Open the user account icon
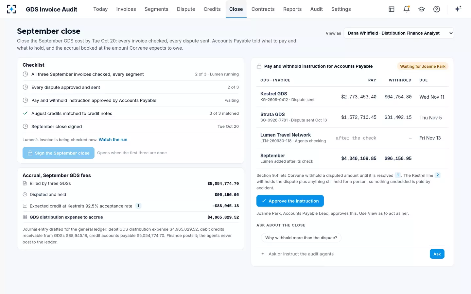Viewport: 471px width, 294px height. pyautogui.click(x=437, y=9)
